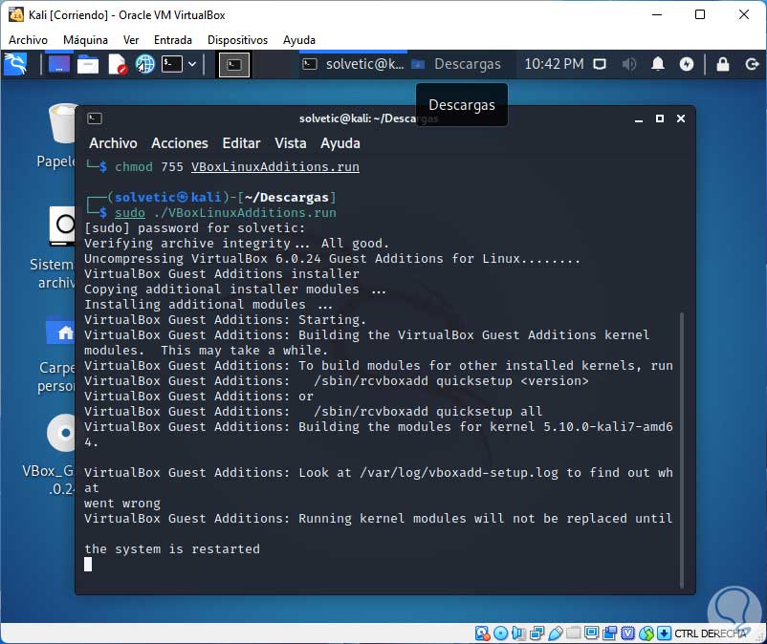The width and height of the screenshot is (767, 644).
Task: Click the ~/Descargas prompt path text
Action: [x=286, y=198]
